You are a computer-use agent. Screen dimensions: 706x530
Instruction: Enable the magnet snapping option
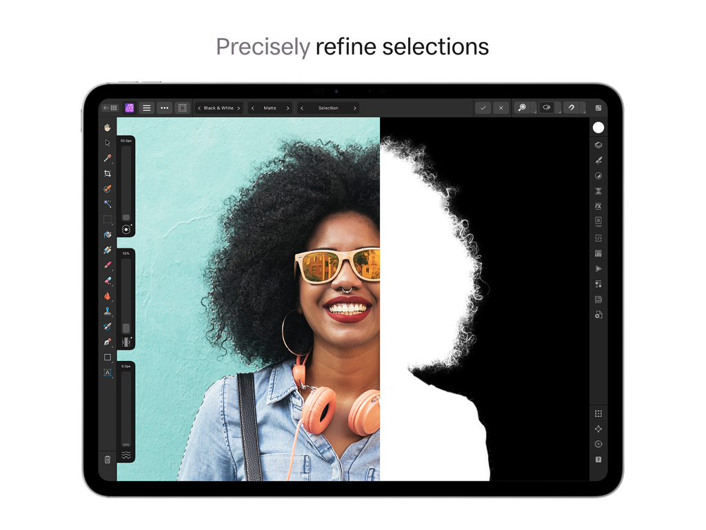(x=572, y=108)
